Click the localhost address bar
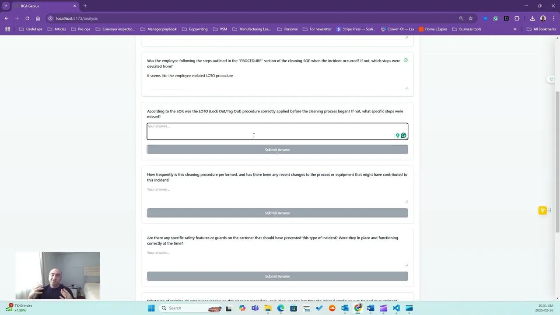Screen dimensions: 560x315 tap(252, 18)
